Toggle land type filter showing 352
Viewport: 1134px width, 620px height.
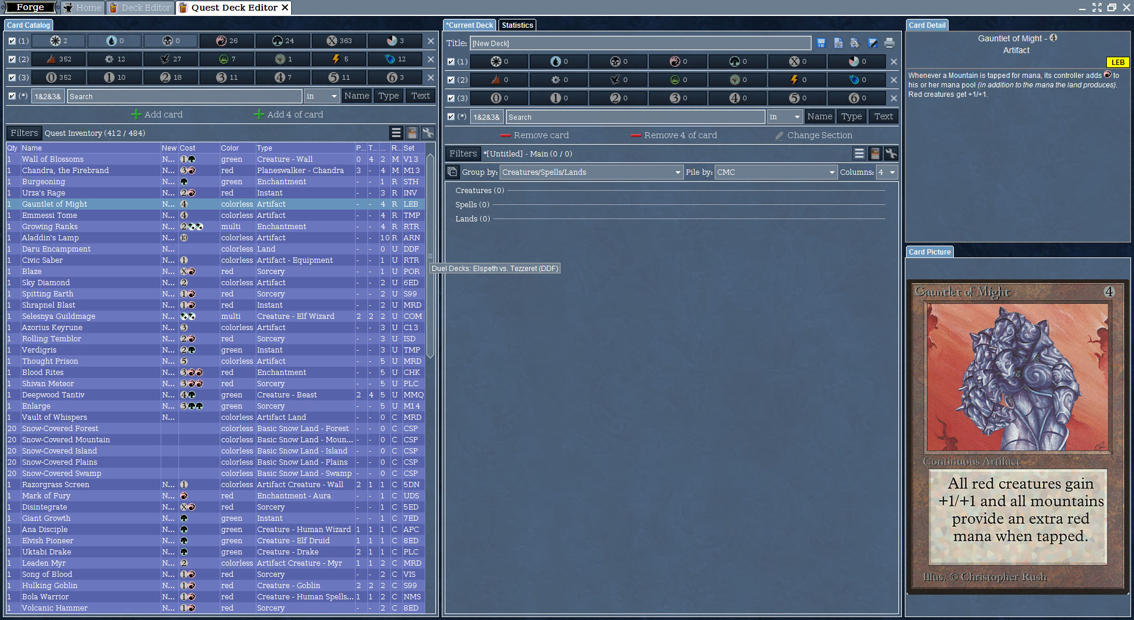coord(58,59)
